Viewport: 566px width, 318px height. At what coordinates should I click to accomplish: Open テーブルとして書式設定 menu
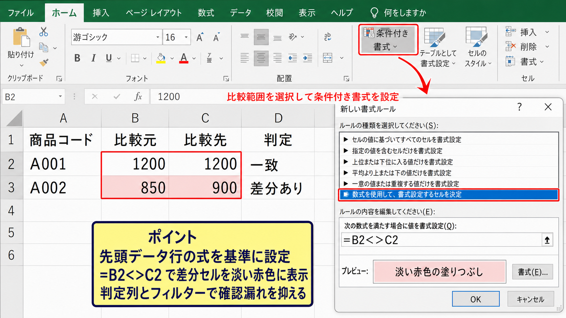click(438, 47)
